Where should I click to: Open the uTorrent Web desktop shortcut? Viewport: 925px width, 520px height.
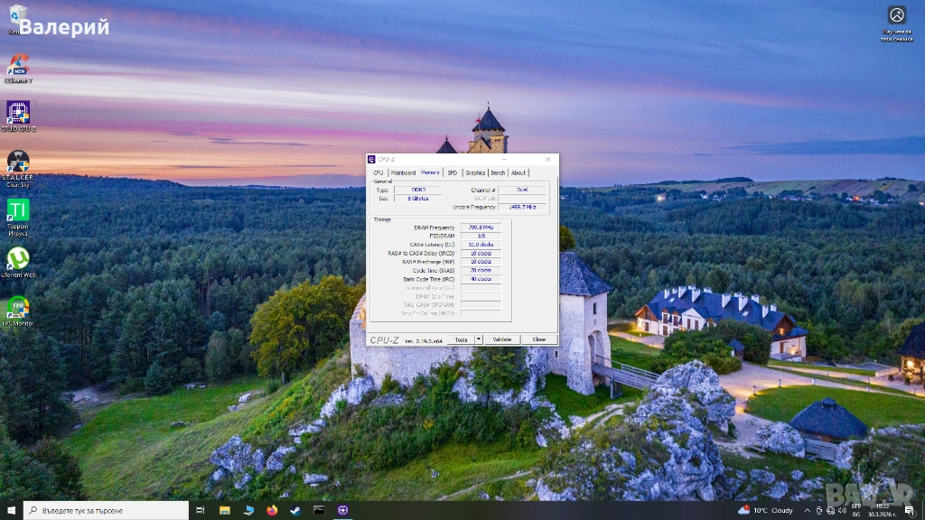click(18, 260)
